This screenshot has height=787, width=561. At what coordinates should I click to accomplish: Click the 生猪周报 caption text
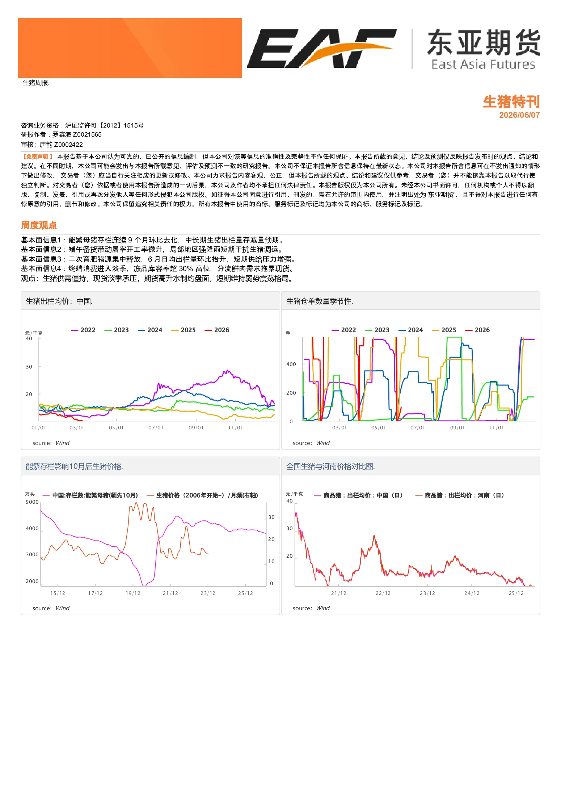click(36, 83)
